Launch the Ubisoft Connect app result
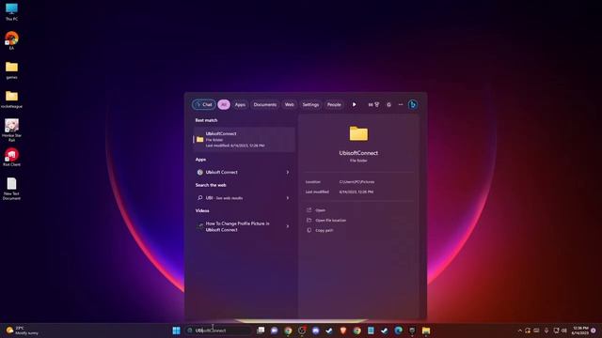 coord(239,173)
